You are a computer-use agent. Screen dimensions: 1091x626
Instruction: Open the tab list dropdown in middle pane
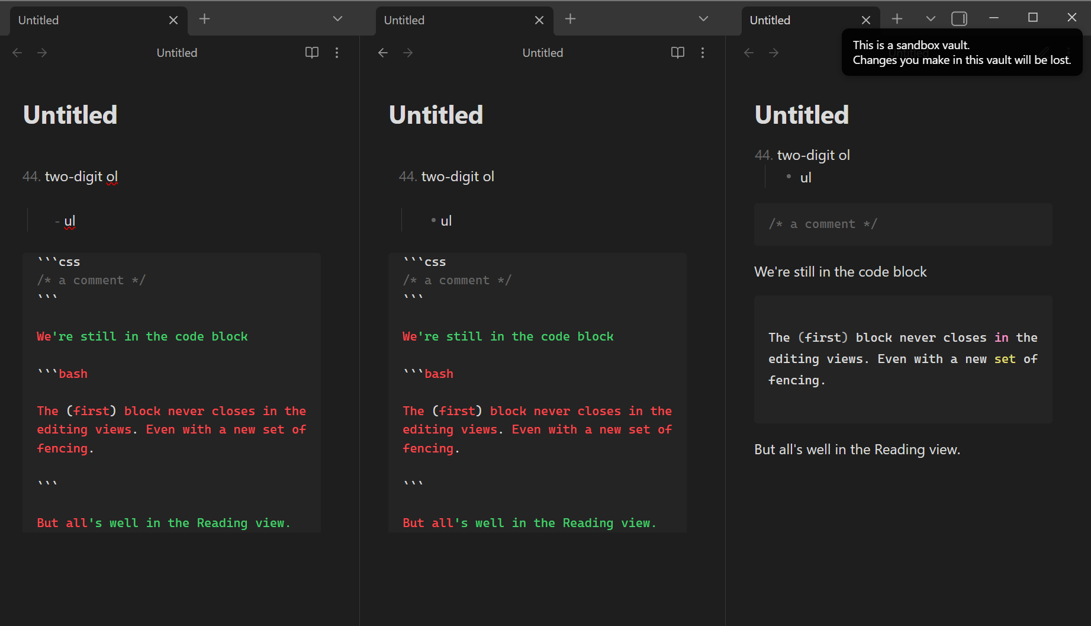704,19
